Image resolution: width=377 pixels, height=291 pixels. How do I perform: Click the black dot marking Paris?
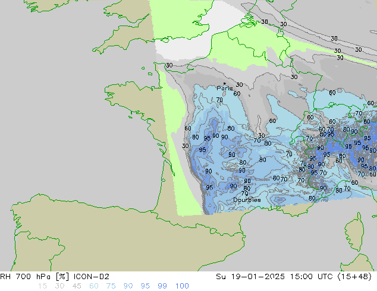[225, 84]
